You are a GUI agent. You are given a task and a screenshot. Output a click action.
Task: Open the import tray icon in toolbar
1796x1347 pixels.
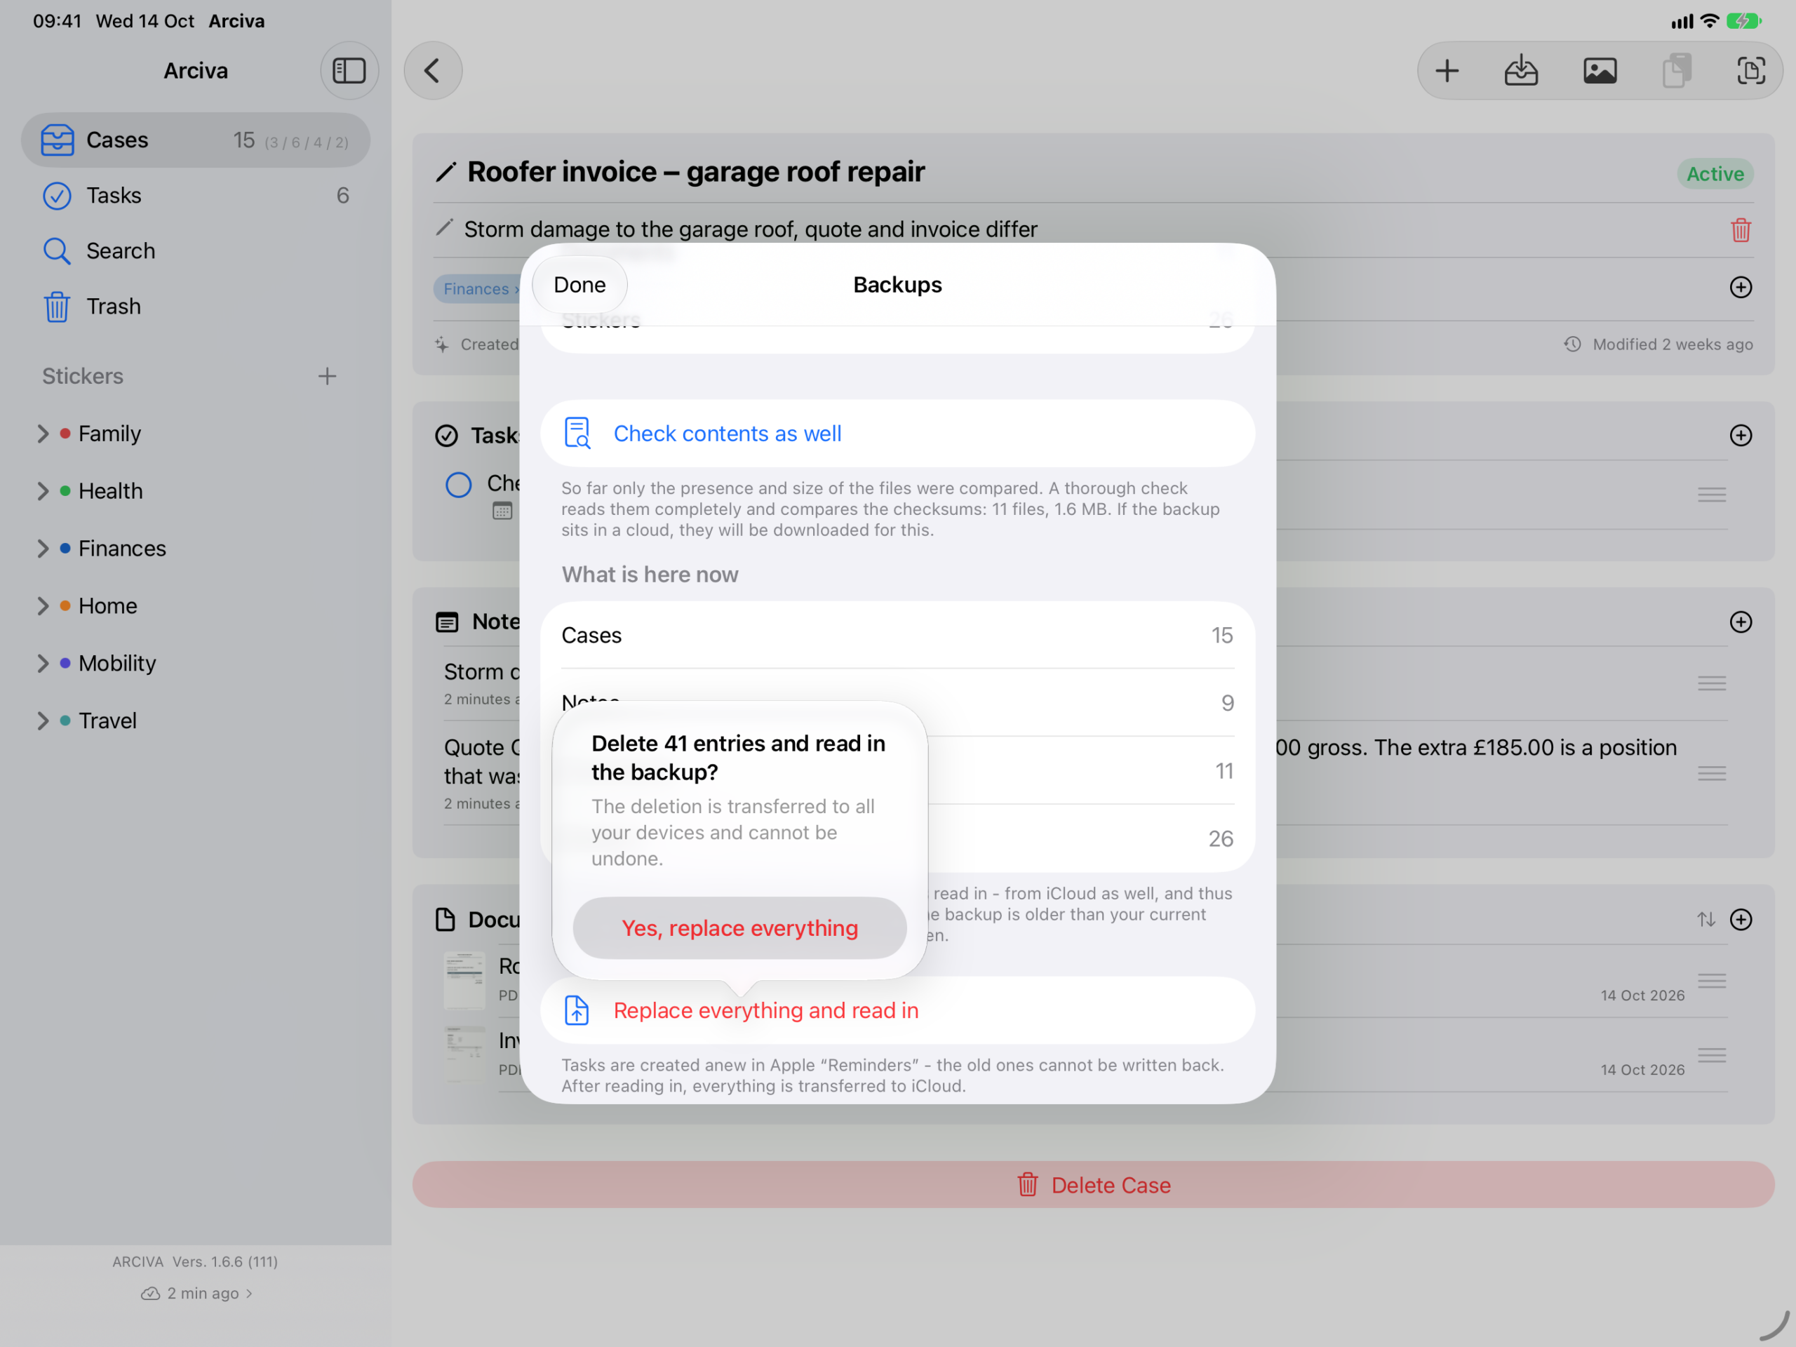1521,71
